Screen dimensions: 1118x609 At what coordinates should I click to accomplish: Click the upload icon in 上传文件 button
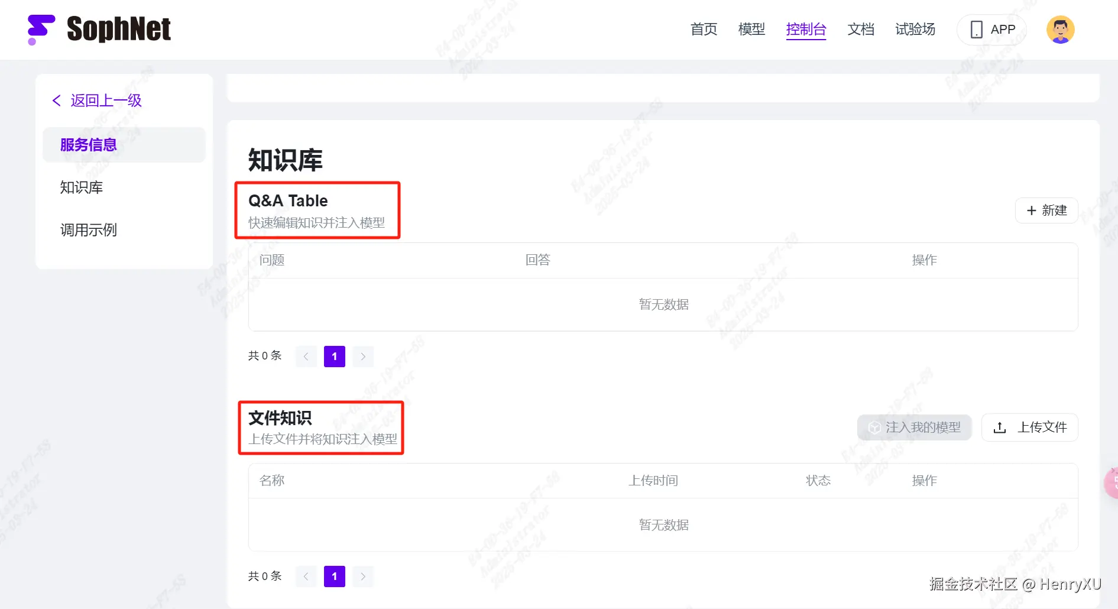tap(1000, 427)
